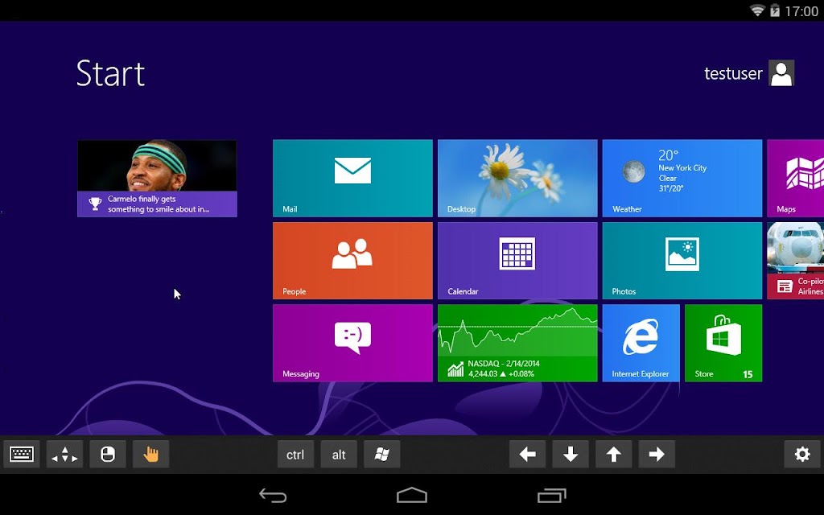Tap the Windows logo key button
Screen dimensions: 824x515
(382, 454)
